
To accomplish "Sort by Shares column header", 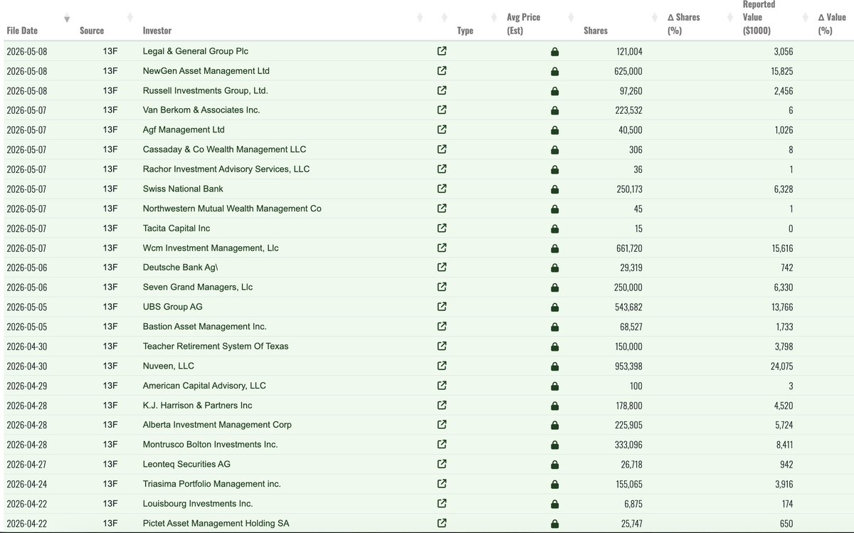I will [x=596, y=31].
